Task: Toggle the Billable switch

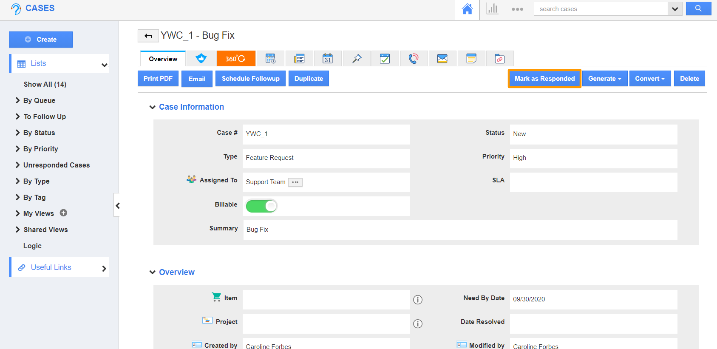Action: (x=261, y=206)
